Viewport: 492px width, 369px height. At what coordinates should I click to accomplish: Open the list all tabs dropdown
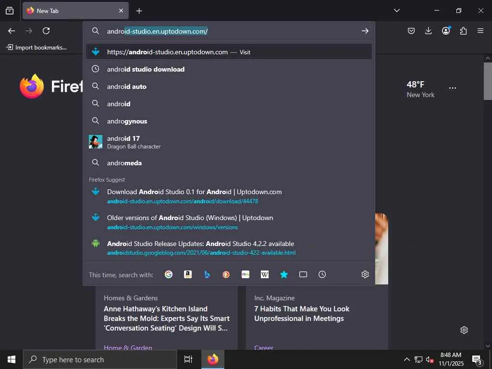[396, 11]
